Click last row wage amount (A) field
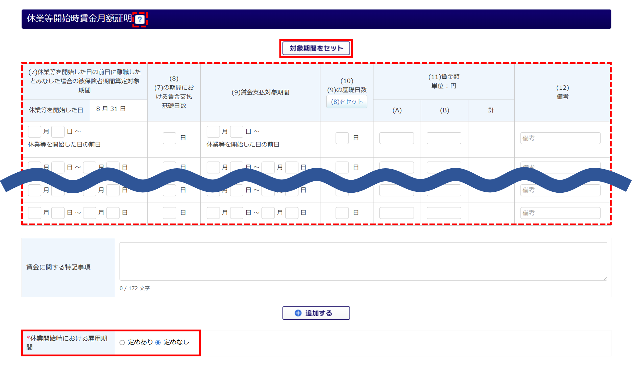 [x=396, y=213]
